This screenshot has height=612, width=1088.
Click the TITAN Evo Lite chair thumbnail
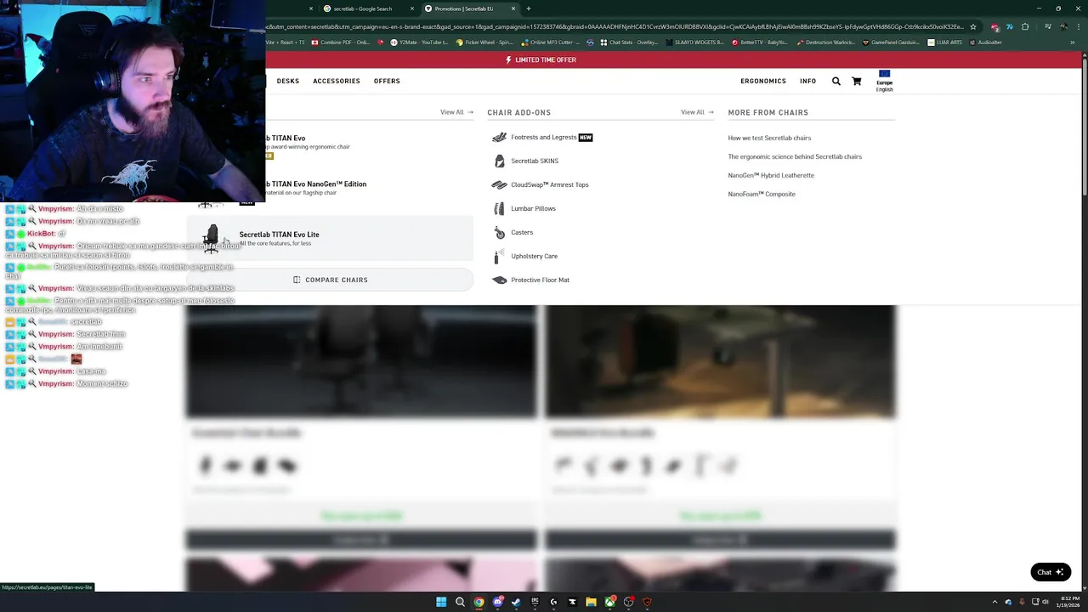(x=211, y=238)
